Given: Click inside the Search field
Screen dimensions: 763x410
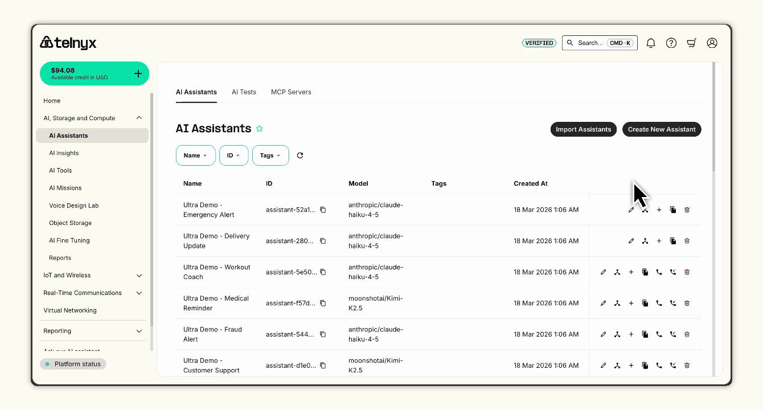Looking at the screenshot, I should [x=590, y=43].
